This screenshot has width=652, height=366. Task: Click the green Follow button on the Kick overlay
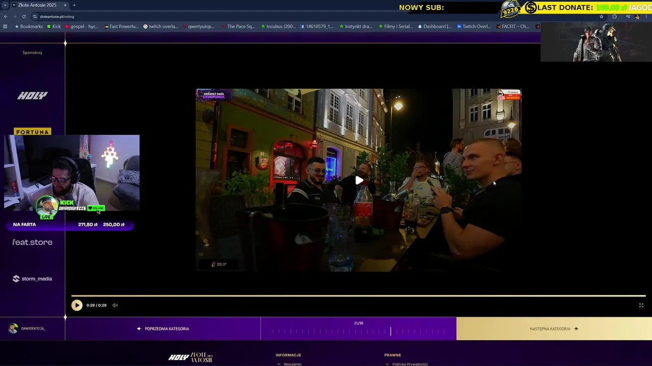point(96,208)
